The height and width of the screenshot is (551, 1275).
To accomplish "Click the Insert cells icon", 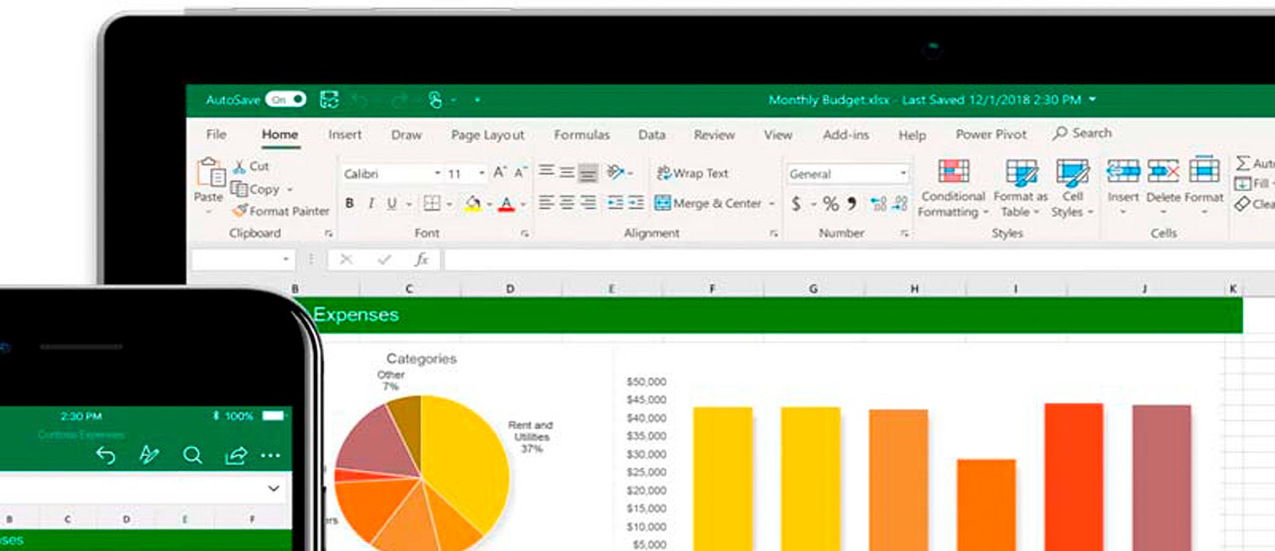I will [x=1123, y=171].
